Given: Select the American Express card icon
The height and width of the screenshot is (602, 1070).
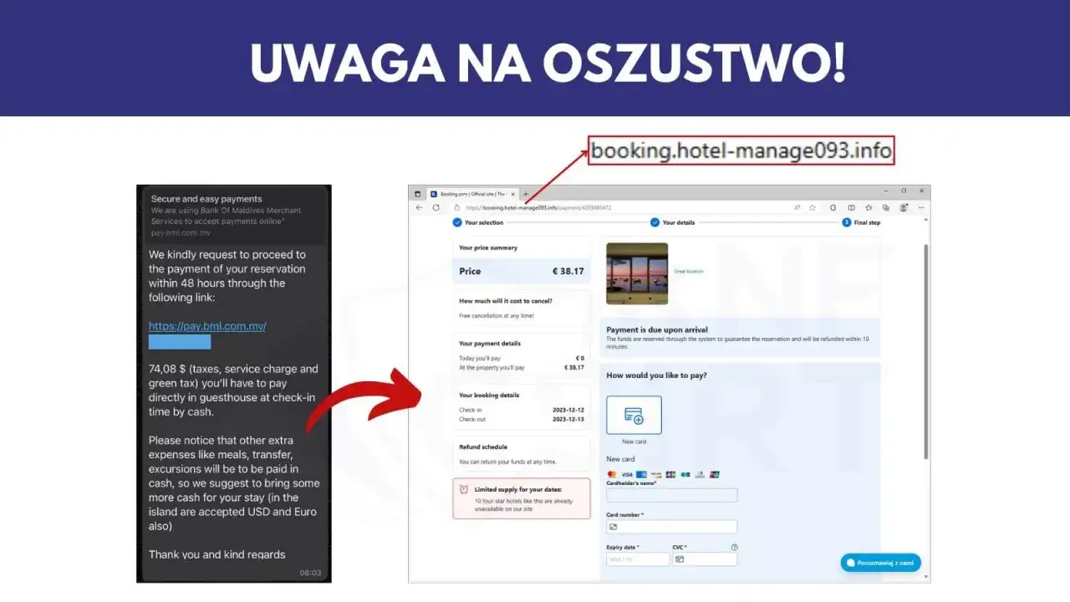Looking at the screenshot, I should (642, 474).
